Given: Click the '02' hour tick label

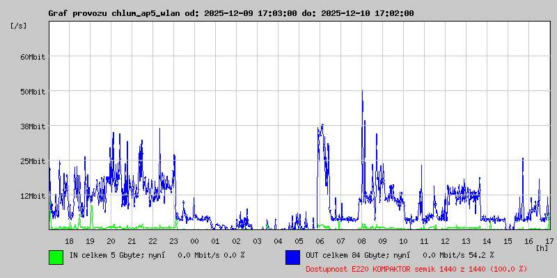Looking at the screenshot, I should pyautogui.click(x=236, y=241).
